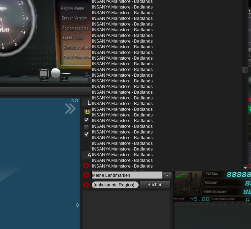The image size is (251, 229).
Task: Click the (unbekannte Region) search field
Action: (115, 185)
